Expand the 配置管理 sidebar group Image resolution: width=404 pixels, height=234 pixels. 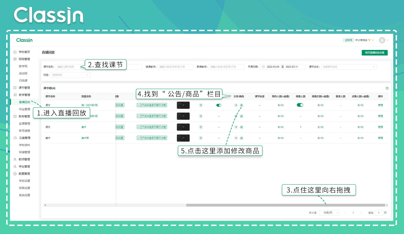22,174
